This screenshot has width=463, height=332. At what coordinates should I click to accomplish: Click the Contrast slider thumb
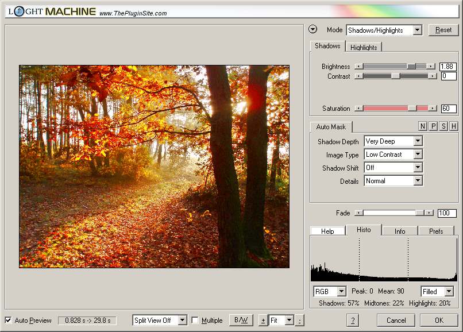point(395,76)
